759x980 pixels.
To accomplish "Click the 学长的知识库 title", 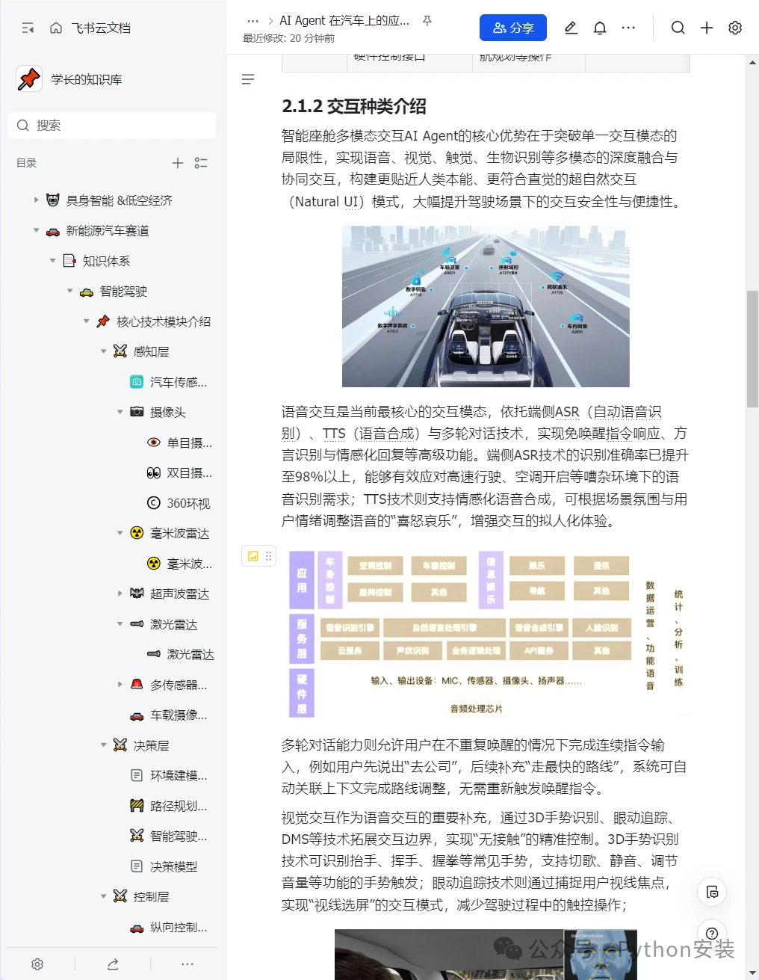I will pos(87,79).
